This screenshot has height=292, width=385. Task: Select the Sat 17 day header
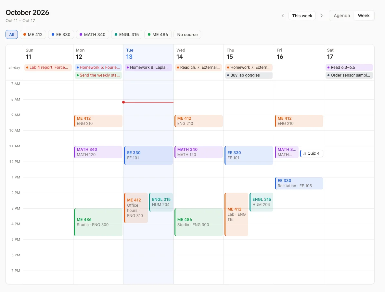[349, 54]
